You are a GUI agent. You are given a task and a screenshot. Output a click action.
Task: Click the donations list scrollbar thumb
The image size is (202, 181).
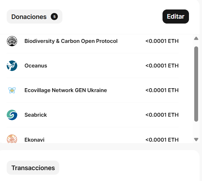(x=196, y=84)
